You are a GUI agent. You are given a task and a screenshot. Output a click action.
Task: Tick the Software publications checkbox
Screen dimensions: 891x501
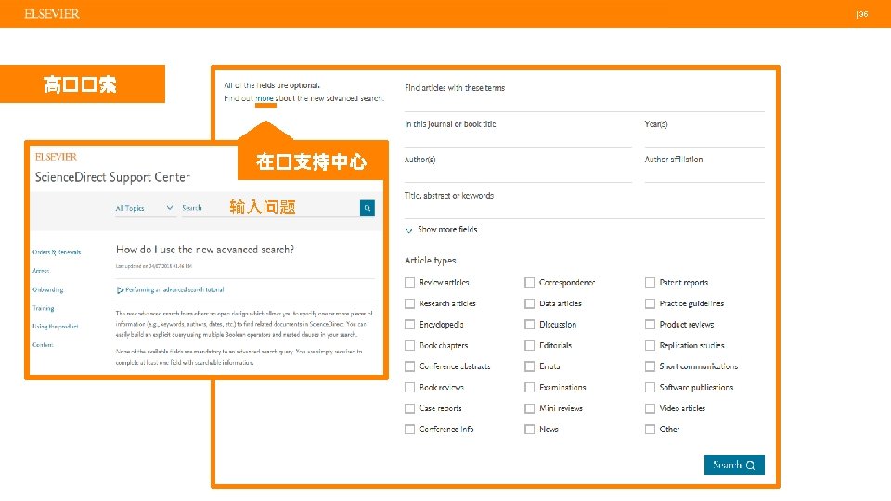click(650, 388)
